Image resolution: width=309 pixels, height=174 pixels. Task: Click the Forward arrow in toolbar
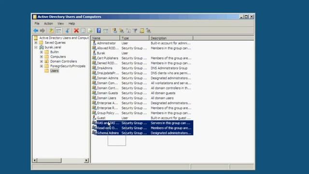tap(42, 30)
